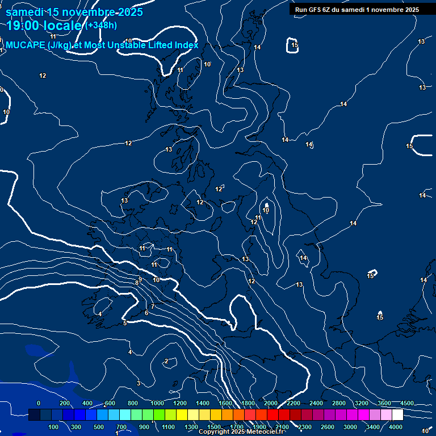436x436 pixels.
Task: Select the pure blue 400 swatch
Action: (80, 414)
